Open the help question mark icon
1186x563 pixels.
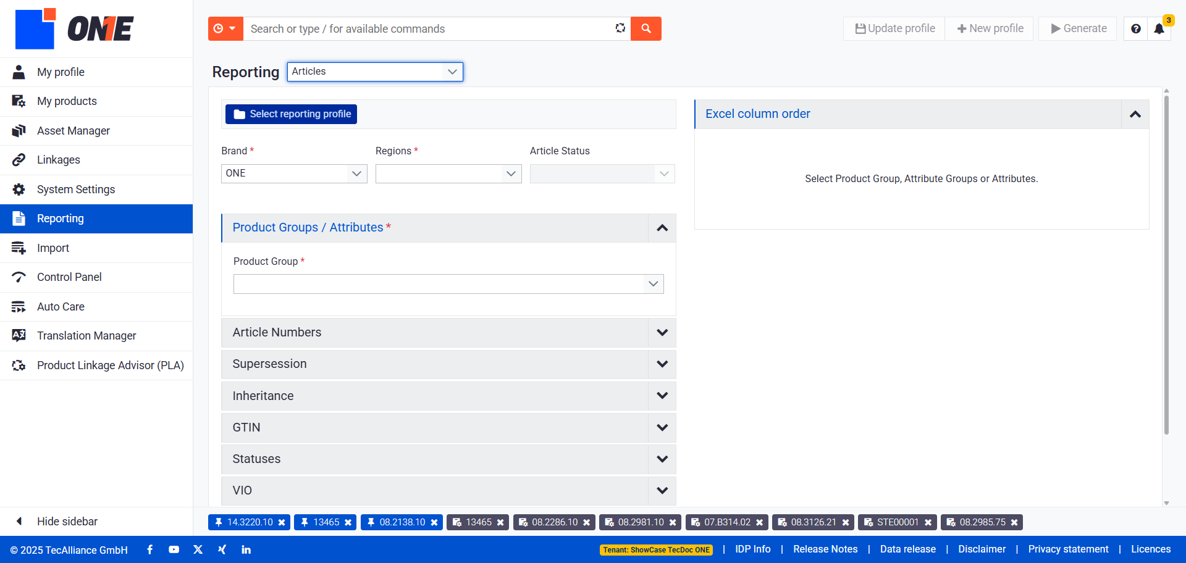(x=1135, y=28)
